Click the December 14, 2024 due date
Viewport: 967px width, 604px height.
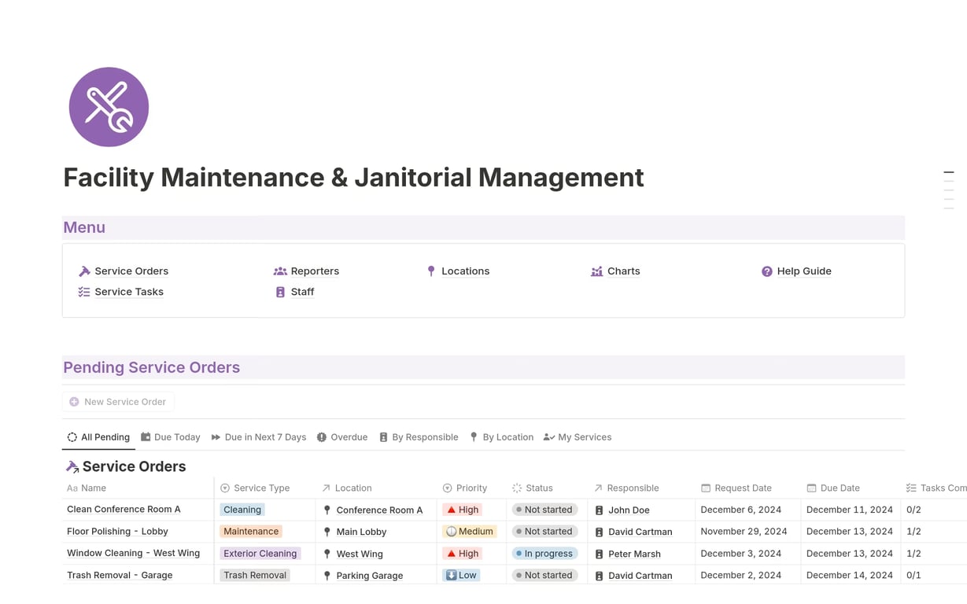[850, 576]
